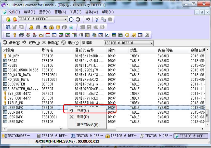
Task: Click the new database connection icon
Action: tap(8, 19)
